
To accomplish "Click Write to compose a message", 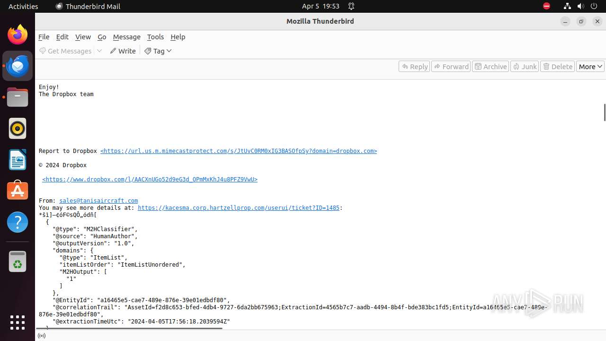I will pyautogui.click(x=123, y=51).
